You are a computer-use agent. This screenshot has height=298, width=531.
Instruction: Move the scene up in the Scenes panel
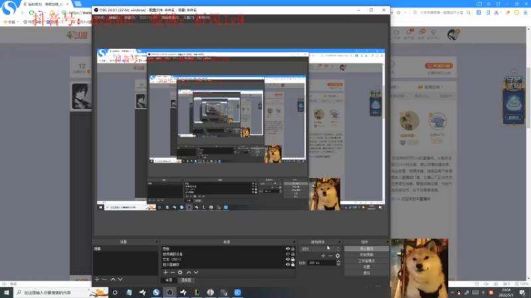pyautogui.click(x=113, y=279)
